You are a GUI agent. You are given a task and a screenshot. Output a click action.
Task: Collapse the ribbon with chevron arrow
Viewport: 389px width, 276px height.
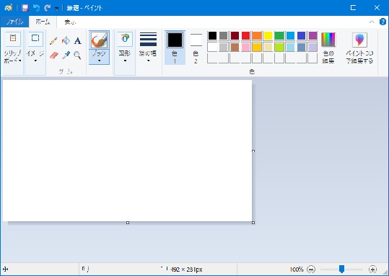point(372,22)
